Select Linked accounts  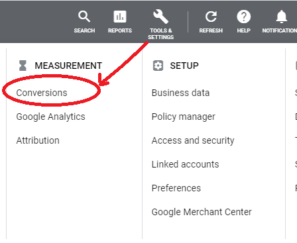point(185,164)
